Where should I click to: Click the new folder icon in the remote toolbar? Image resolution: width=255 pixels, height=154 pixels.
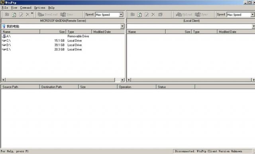[7, 14]
